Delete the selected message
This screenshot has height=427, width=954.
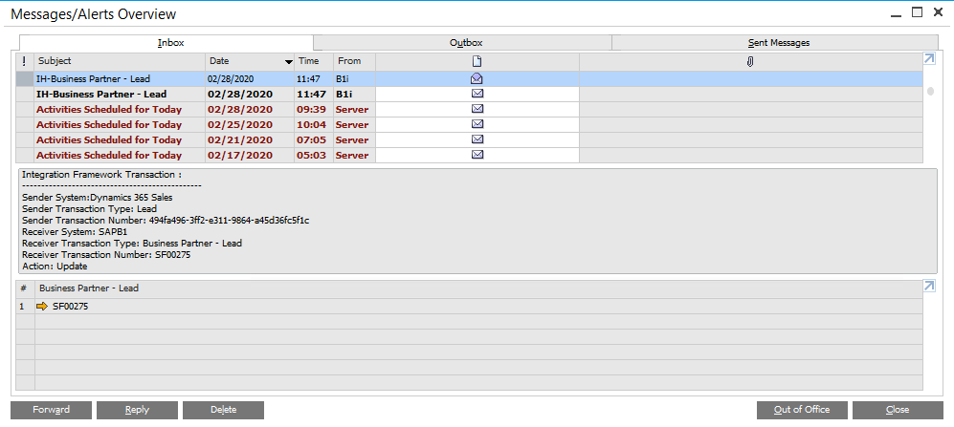223,410
